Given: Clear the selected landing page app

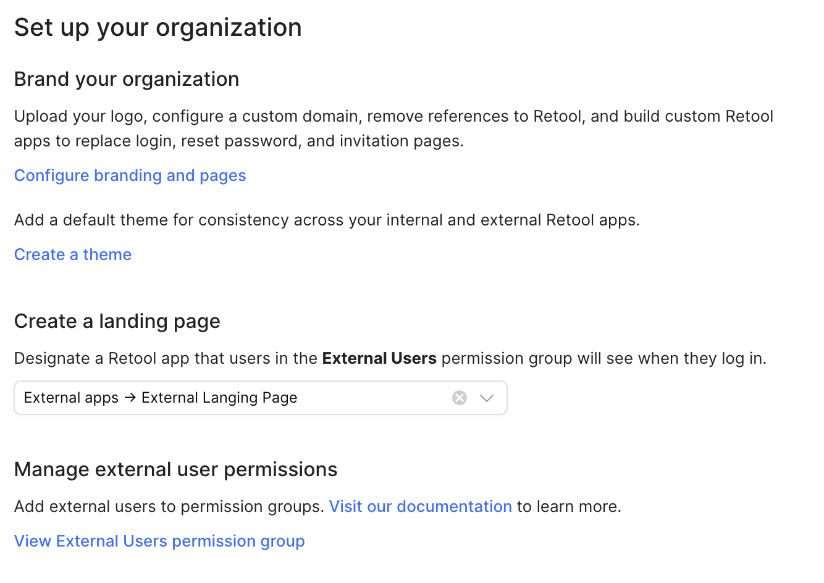Looking at the screenshot, I should click(x=459, y=398).
